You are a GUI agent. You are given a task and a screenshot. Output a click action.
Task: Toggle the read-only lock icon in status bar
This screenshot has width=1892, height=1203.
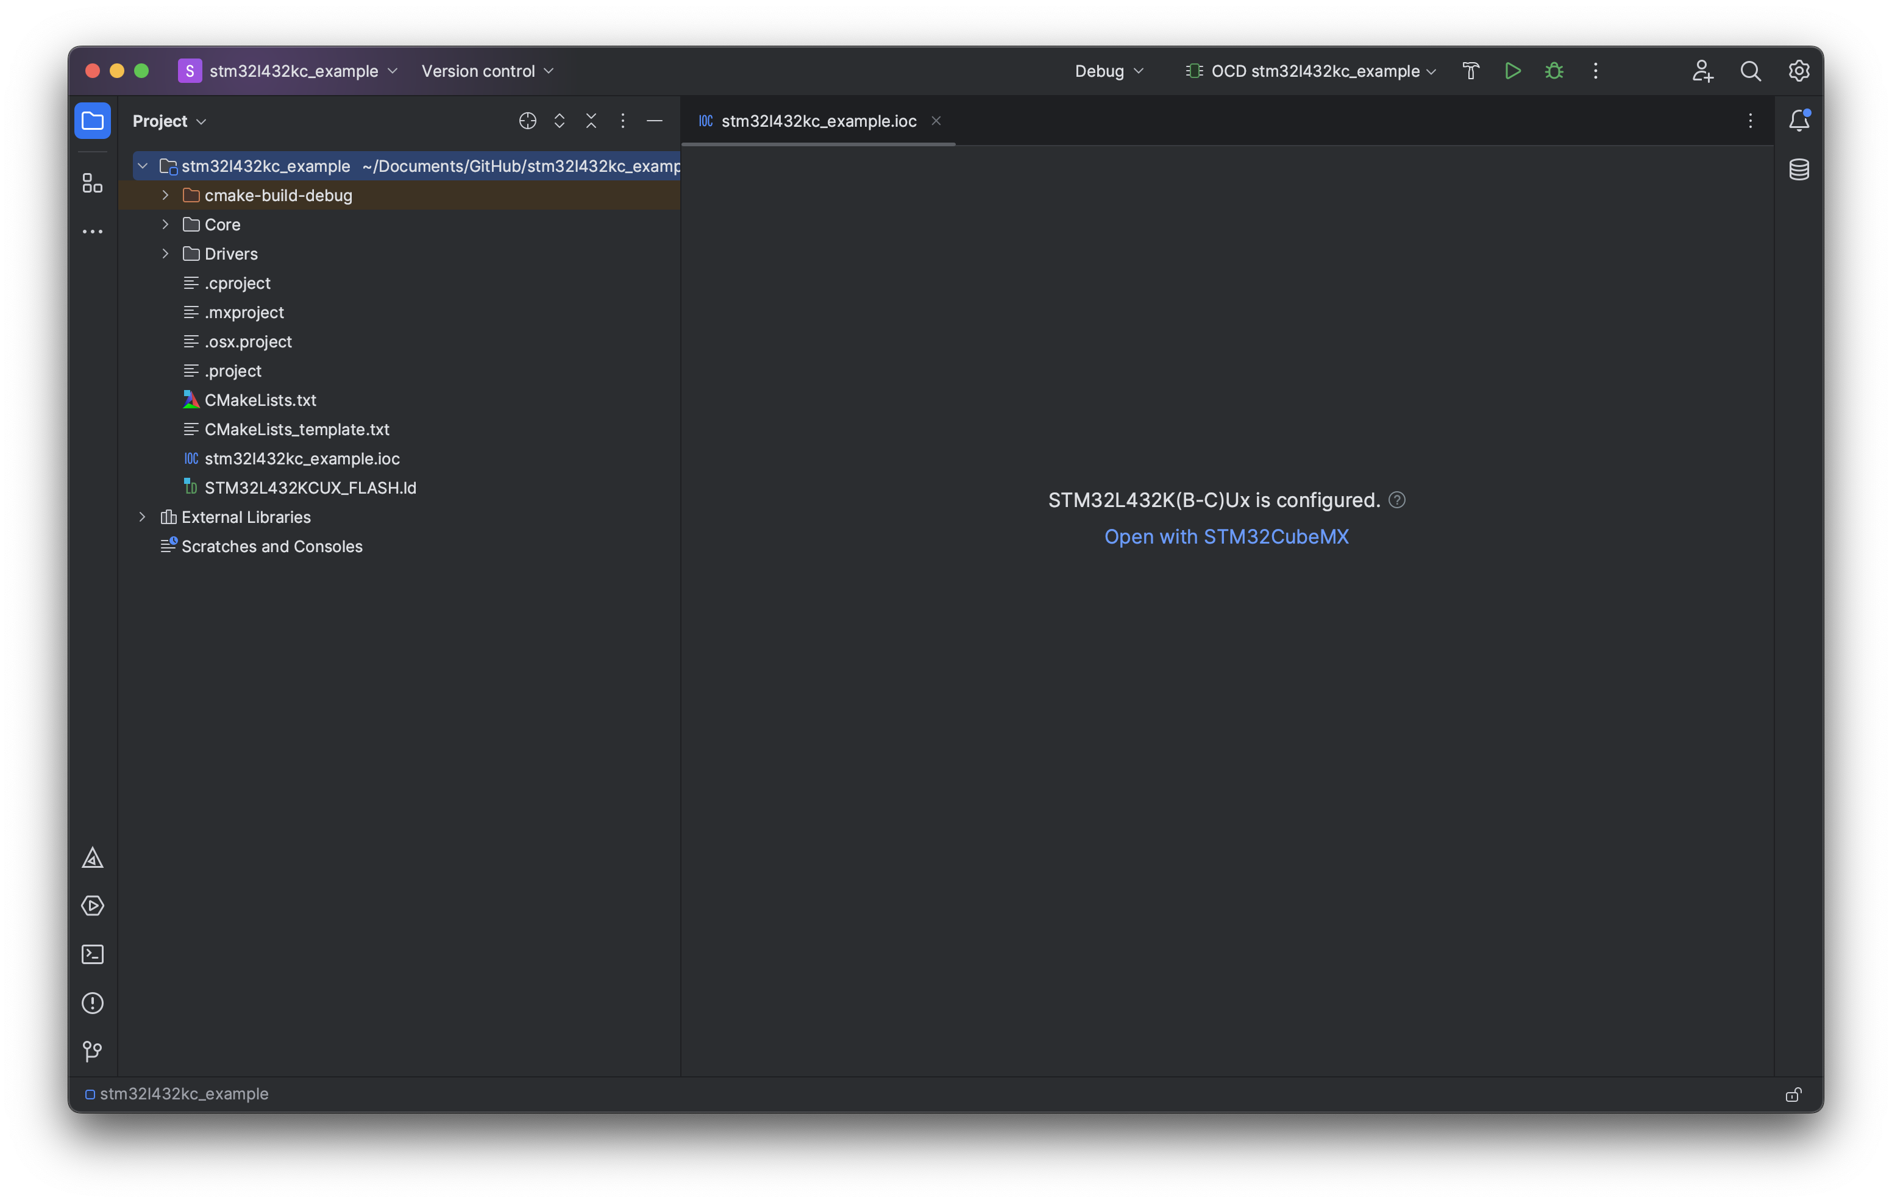click(x=1793, y=1095)
